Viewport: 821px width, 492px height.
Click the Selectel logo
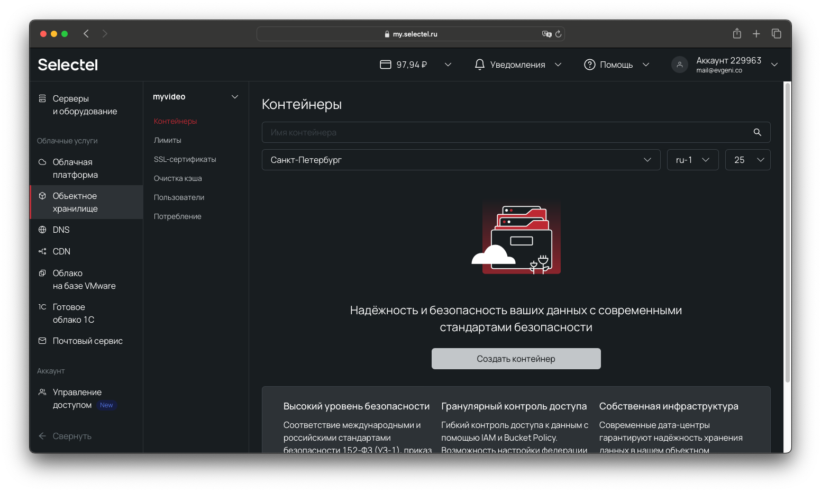(68, 65)
